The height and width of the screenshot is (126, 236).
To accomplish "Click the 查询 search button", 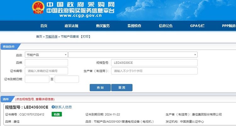I will 100,88.
